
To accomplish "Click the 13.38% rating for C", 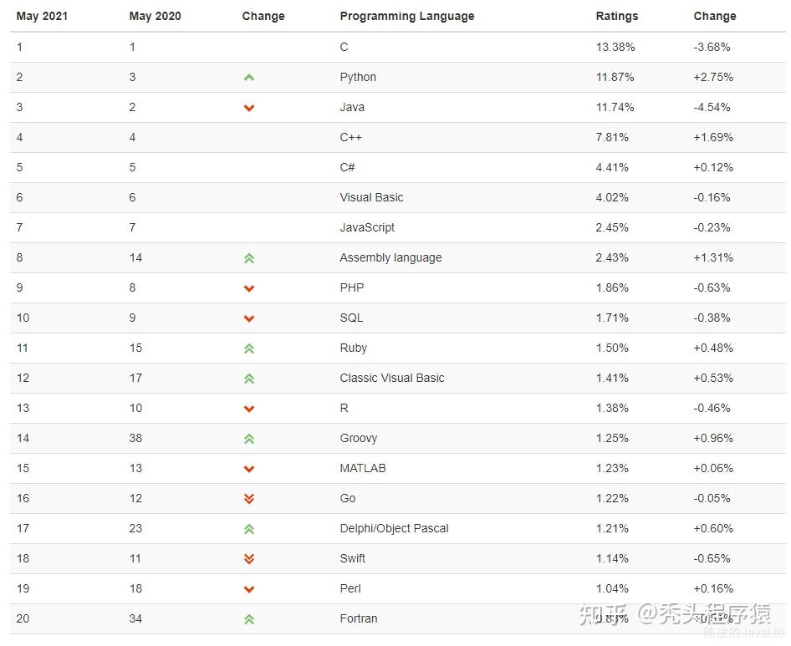I will [x=615, y=47].
